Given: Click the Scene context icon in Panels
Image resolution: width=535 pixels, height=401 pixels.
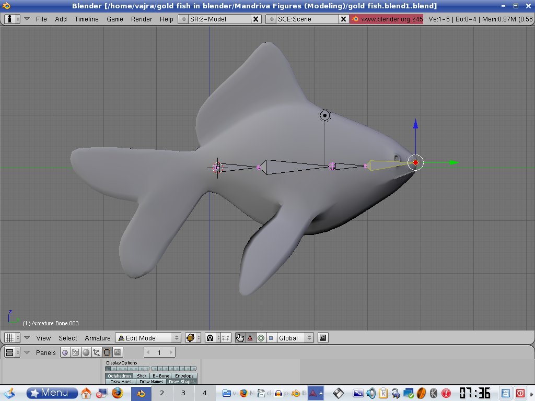Looking at the screenshot, I should click(118, 352).
